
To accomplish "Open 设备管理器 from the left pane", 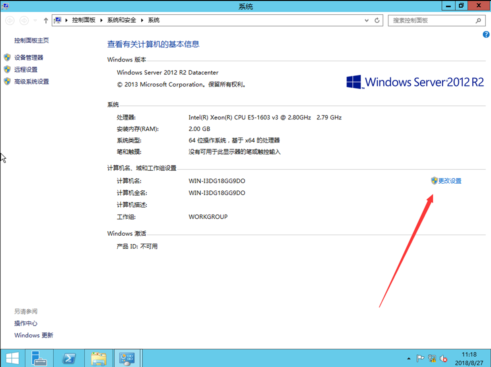I will (29, 58).
